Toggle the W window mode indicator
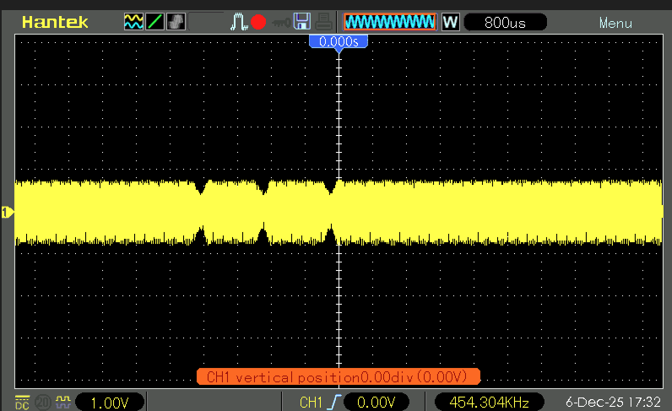 click(x=450, y=22)
